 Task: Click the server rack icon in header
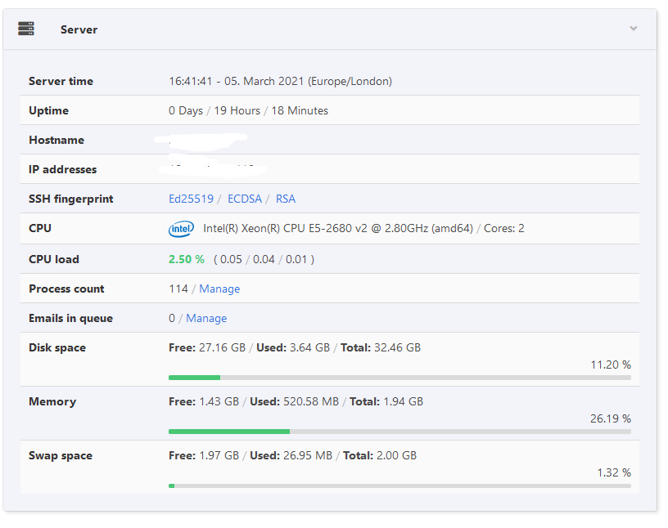pos(26,29)
